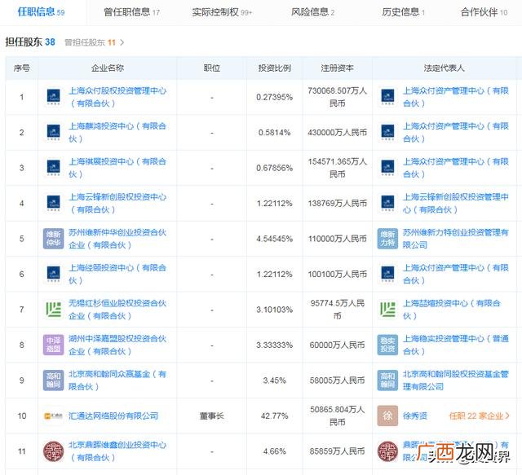Click green legal representative logo in row 7

[387, 310]
